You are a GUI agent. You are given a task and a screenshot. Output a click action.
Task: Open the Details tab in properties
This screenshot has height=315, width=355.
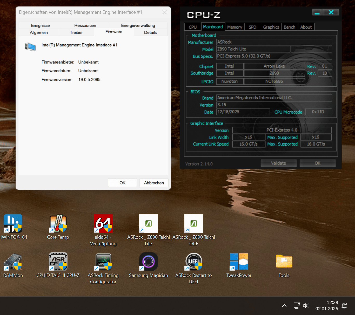tap(150, 32)
